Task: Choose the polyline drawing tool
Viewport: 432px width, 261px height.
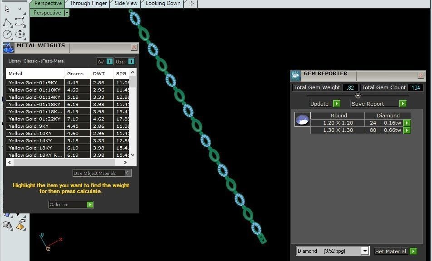Action: [x=7, y=22]
